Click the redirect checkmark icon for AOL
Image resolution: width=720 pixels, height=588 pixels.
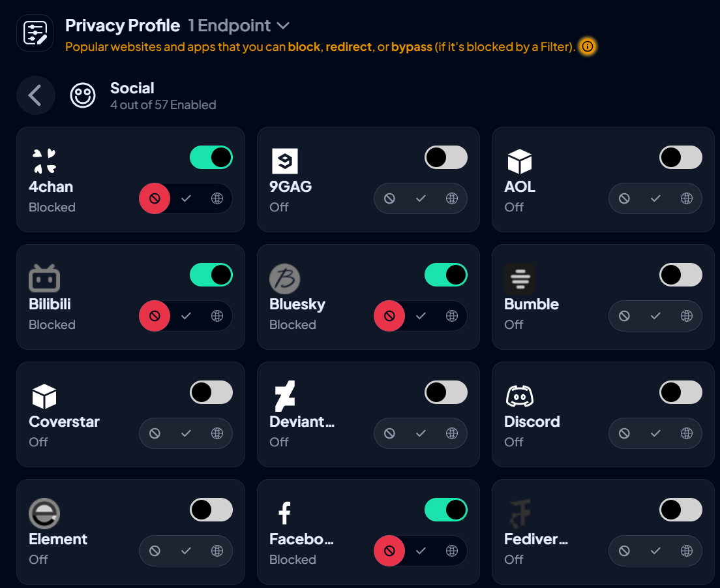655,198
